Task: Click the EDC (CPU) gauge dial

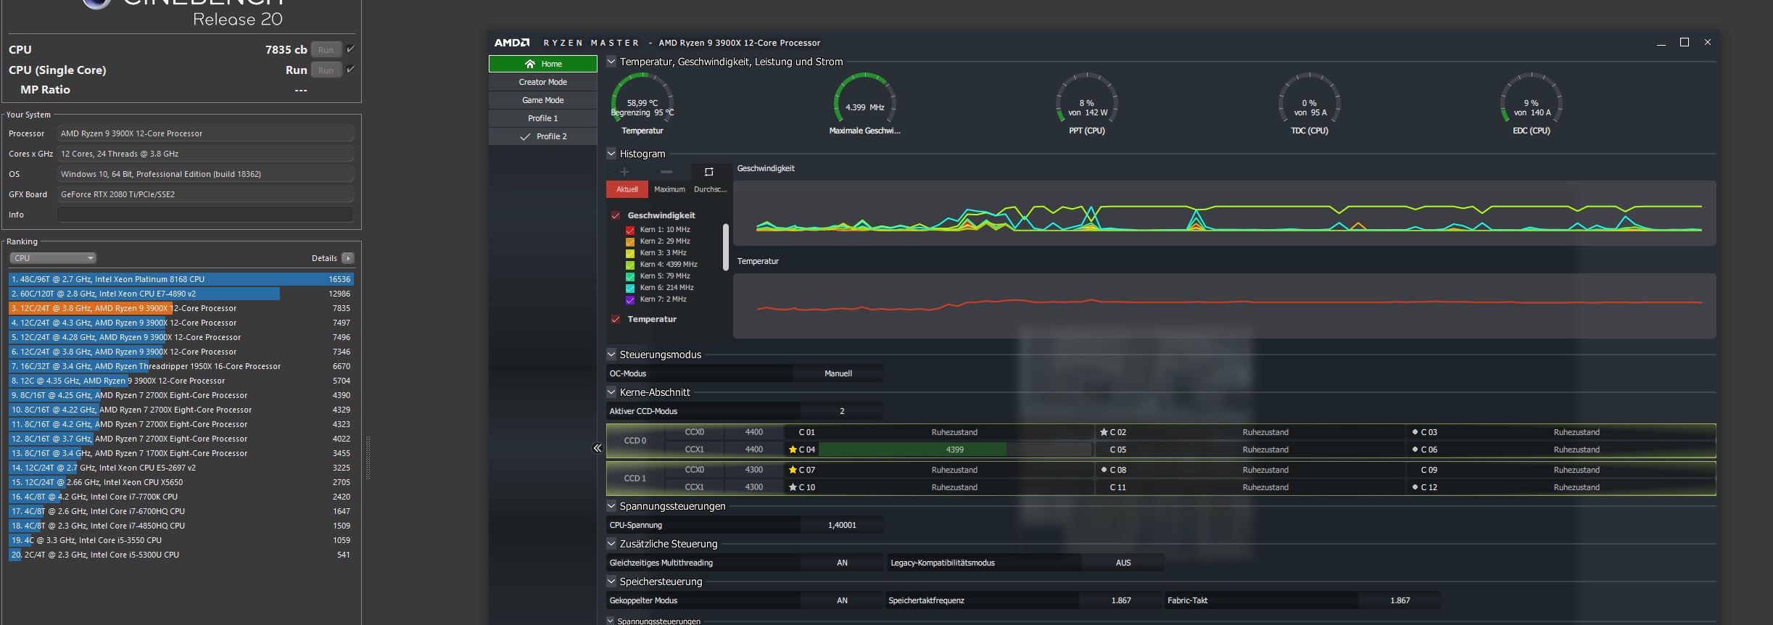Action: click(1532, 98)
